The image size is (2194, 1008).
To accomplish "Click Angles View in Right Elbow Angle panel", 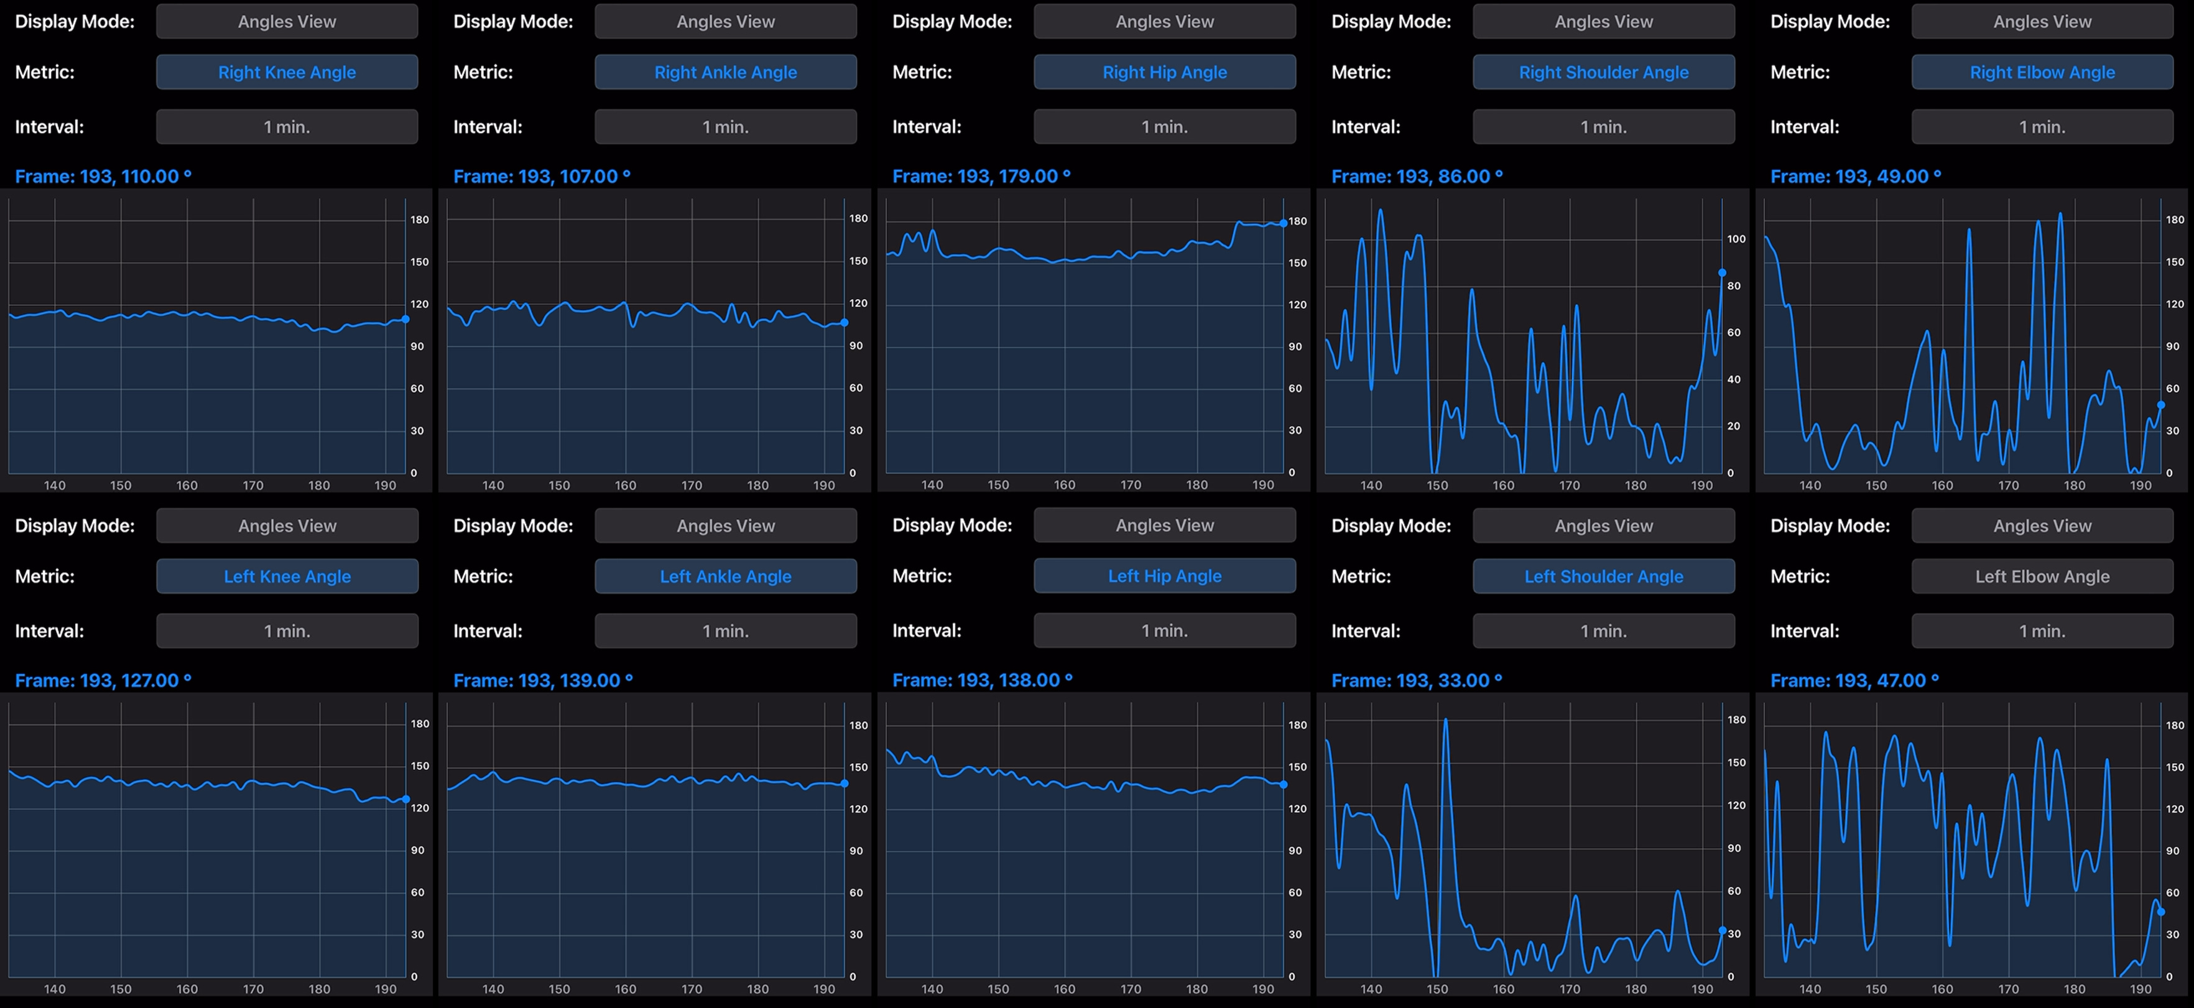I will [2042, 21].
